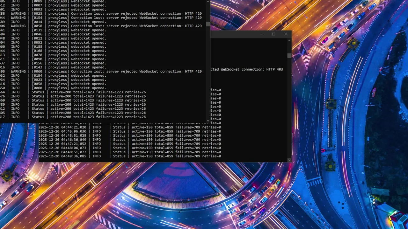408x229 pixels.
Task: Select INFO 'websocket opened' line for [0023]
Action: (53, 80)
